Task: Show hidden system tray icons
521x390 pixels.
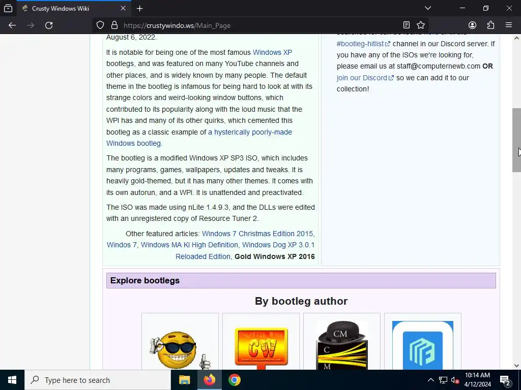Action: (430, 380)
